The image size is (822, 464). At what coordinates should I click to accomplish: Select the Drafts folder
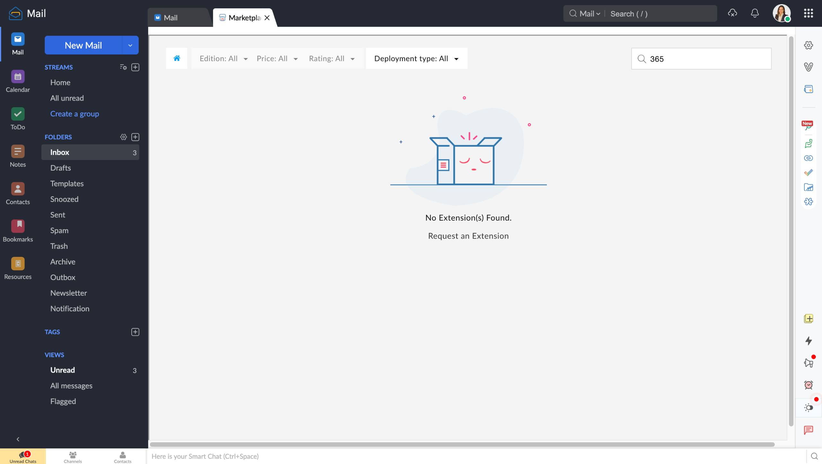pyautogui.click(x=60, y=168)
